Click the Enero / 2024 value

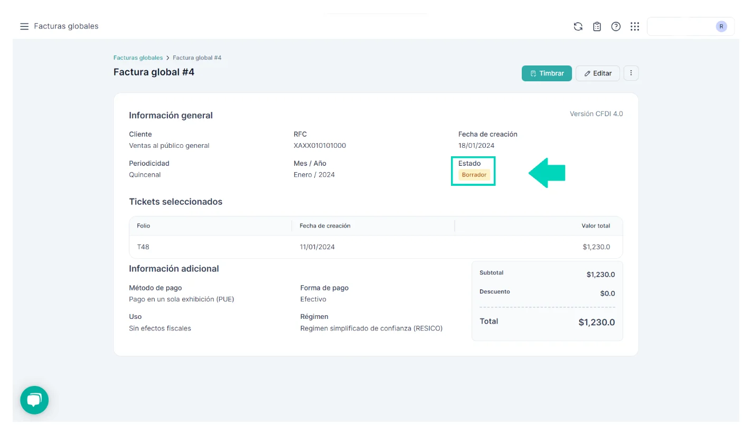click(x=314, y=175)
